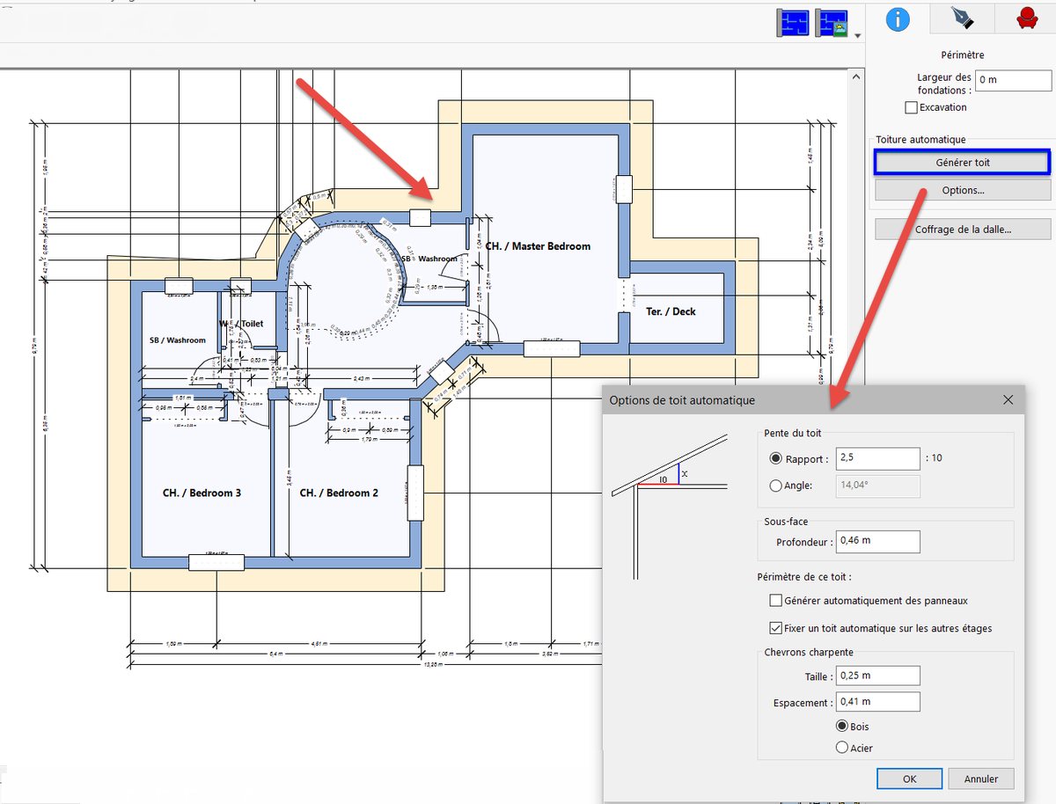Tick the Excavation checkbox

coord(912,107)
